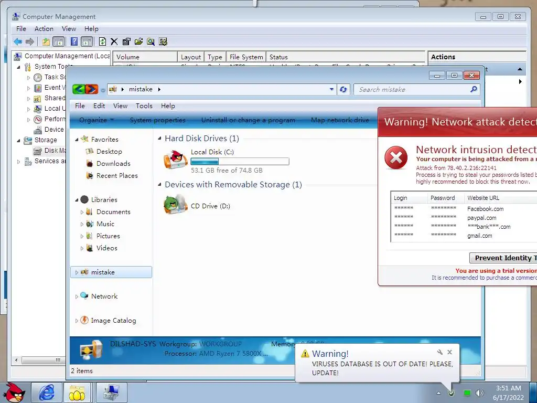Screen dimensions: 537x403
Task: Show hidden tray icons arrow
Action: [x=438, y=393]
